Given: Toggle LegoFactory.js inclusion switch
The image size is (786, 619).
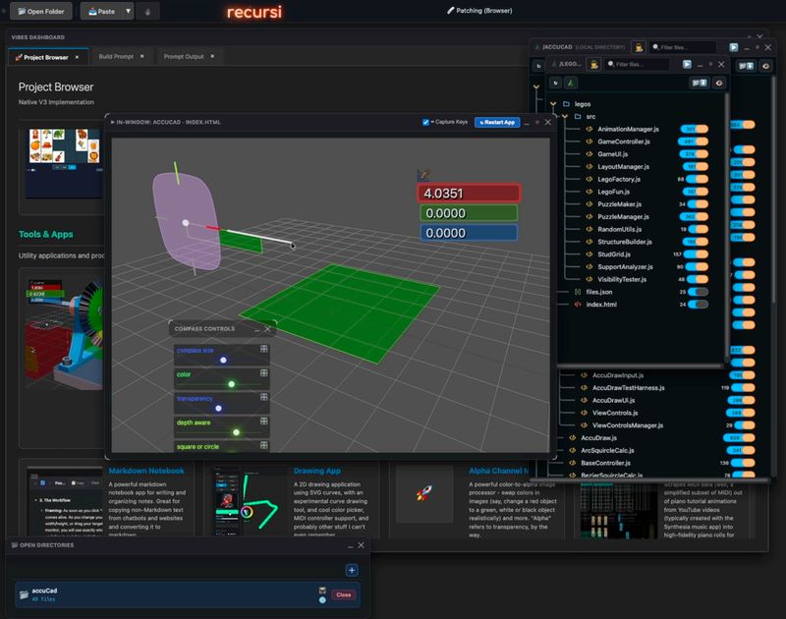Looking at the screenshot, I should coord(698,179).
